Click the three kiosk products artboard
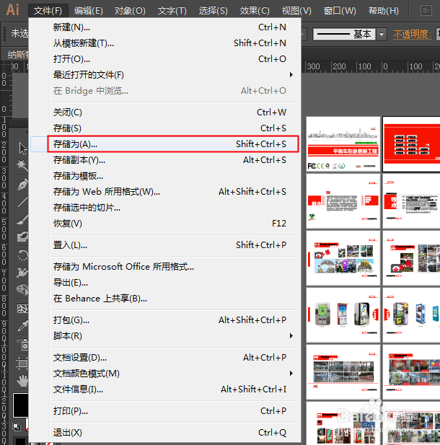The image size is (440, 445). (343, 315)
